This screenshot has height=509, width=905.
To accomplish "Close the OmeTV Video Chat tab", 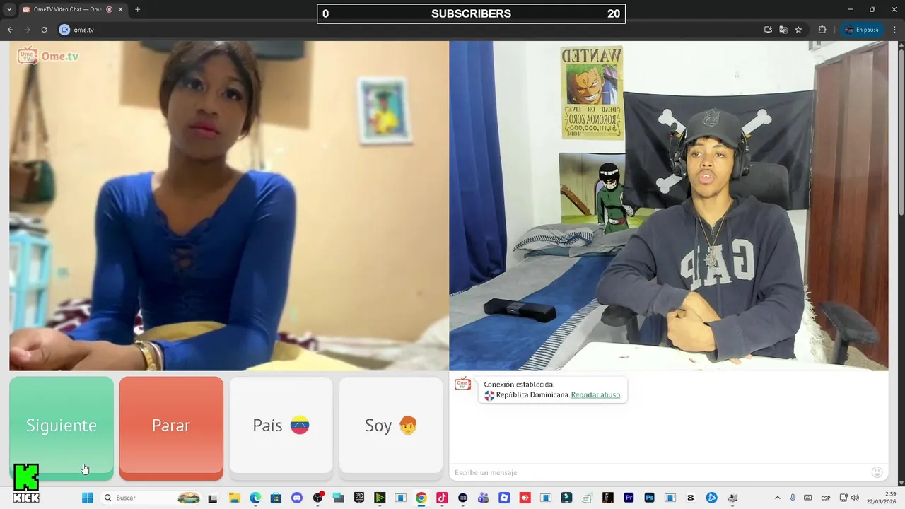I will [120, 9].
